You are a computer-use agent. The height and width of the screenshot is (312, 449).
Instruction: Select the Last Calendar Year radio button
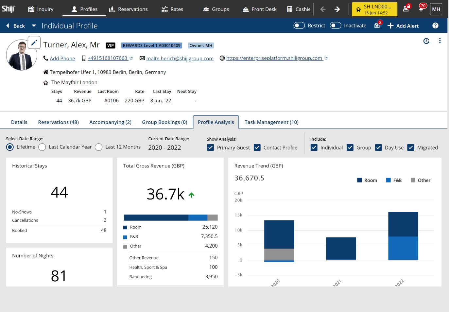42,147
